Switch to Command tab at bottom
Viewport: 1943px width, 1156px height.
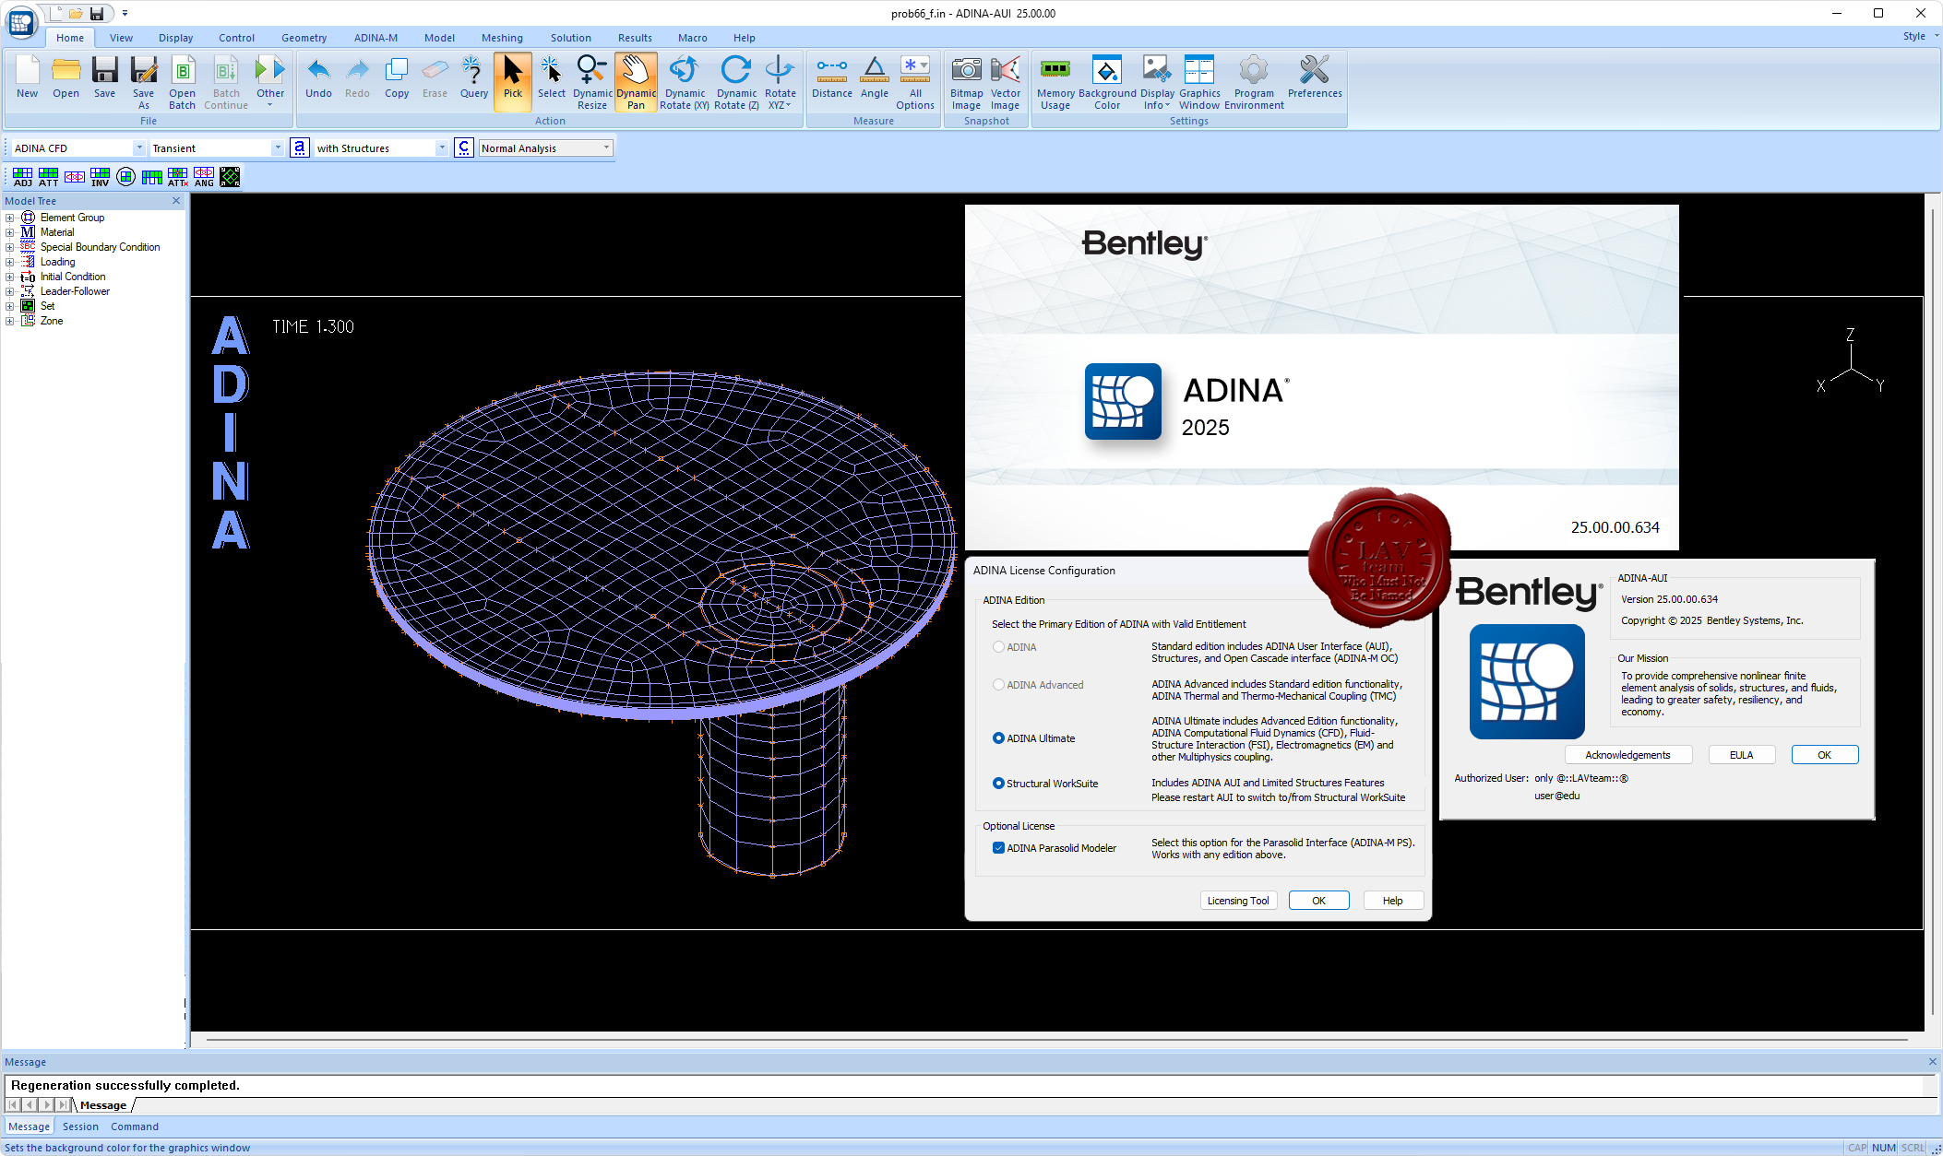click(135, 1127)
